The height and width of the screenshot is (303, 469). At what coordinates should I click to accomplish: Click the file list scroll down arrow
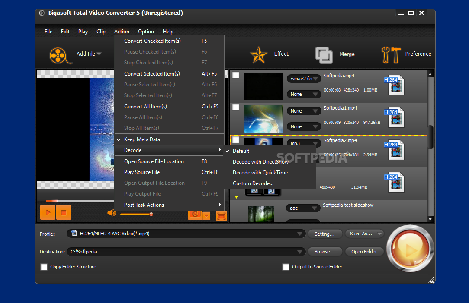click(x=430, y=220)
